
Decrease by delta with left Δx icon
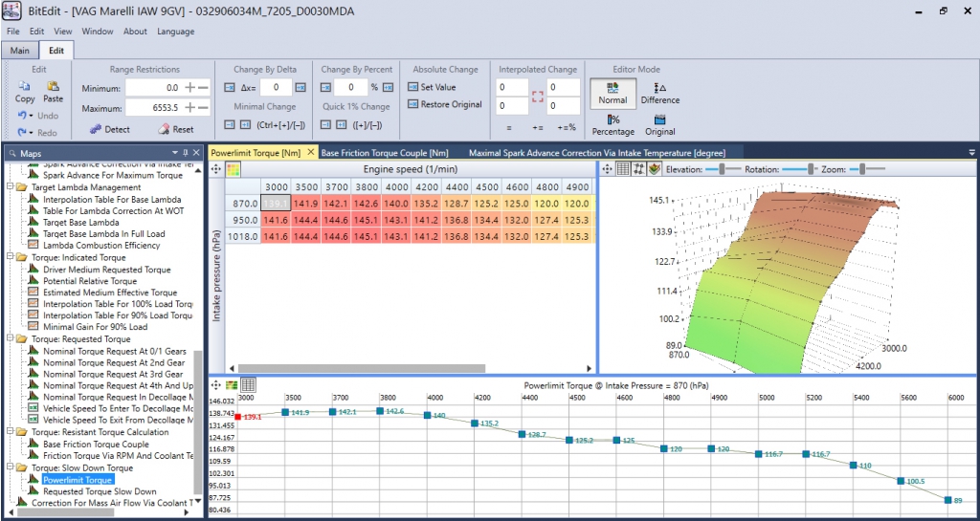[x=229, y=87]
